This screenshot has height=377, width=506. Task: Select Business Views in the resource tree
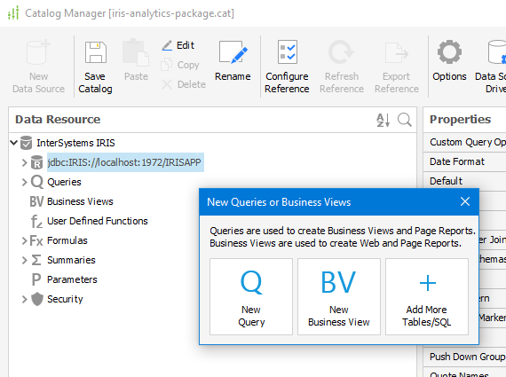pyautogui.click(x=80, y=201)
